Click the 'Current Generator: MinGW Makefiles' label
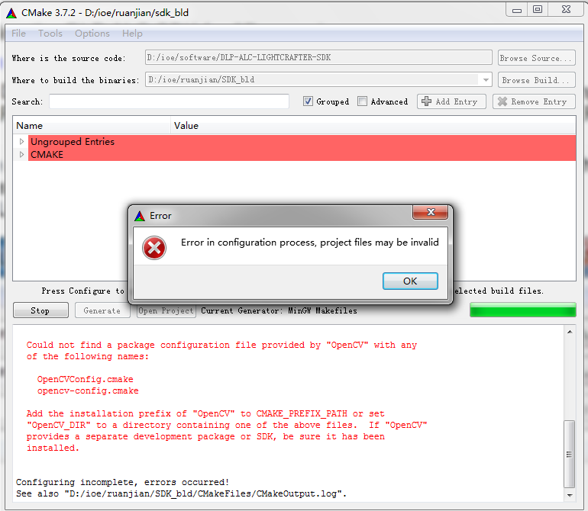 (279, 310)
